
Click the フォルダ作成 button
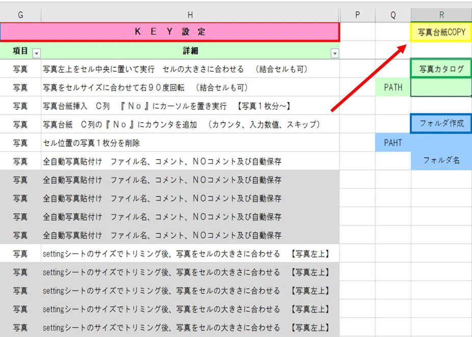coord(441,124)
